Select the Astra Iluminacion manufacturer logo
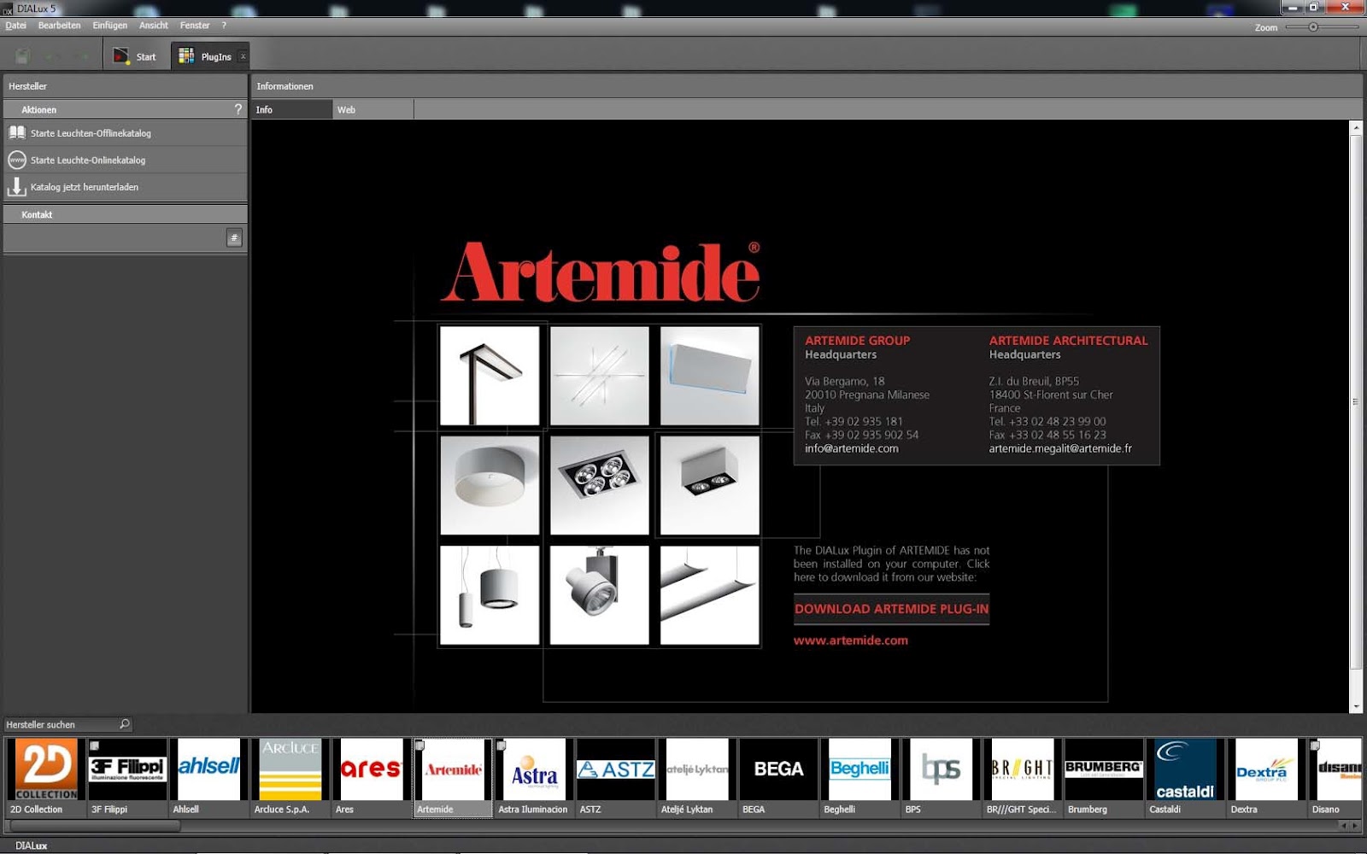Viewport: 1367px width, 854px height. (x=534, y=769)
